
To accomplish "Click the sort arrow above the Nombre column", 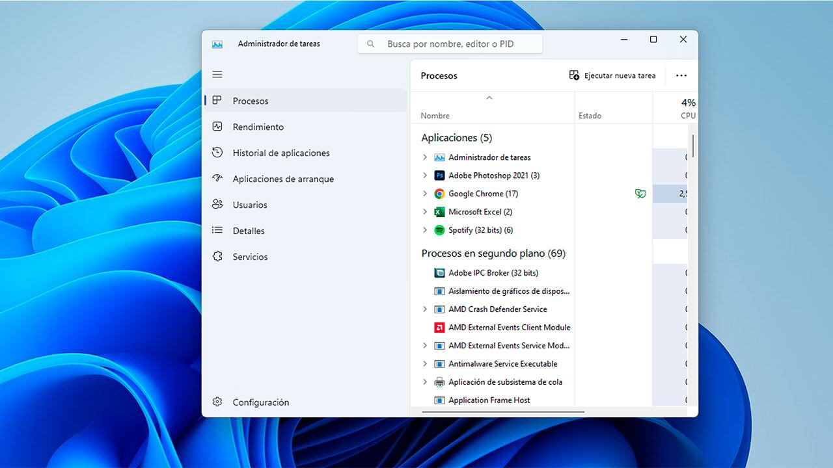I will coord(490,98).
